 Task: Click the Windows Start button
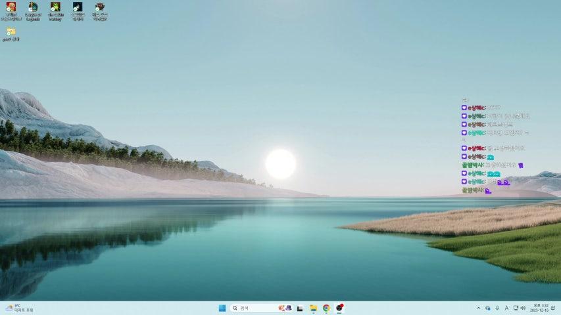click(222, 308)
